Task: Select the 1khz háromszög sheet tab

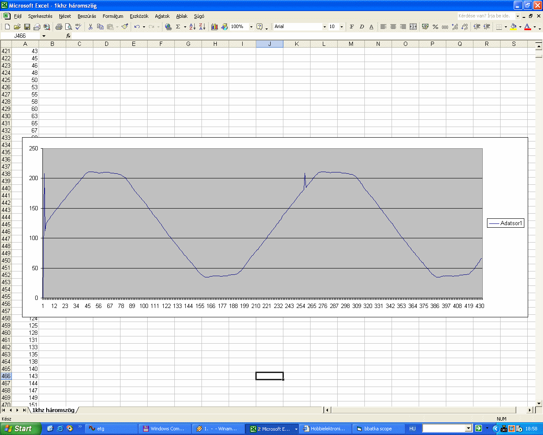Action: [53, 410]
